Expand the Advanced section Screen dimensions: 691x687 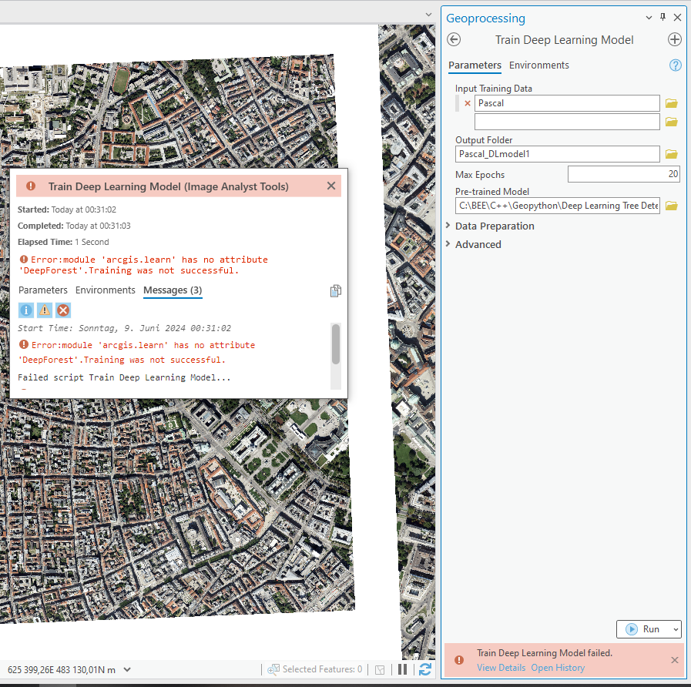[478, 243]
